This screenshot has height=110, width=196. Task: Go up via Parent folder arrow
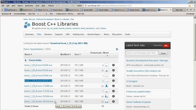(26, 61)
